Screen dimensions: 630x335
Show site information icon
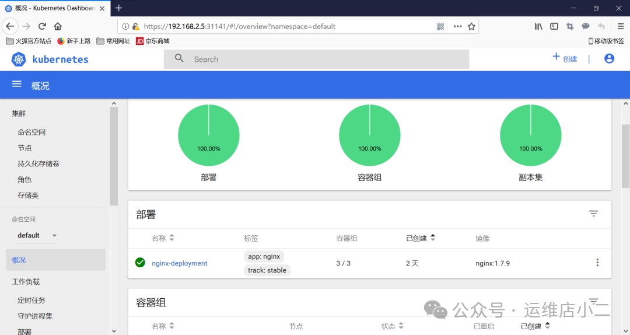tap(125, 26)
